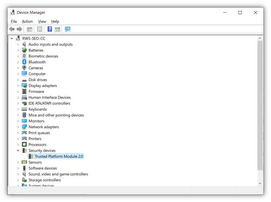Expand the Disk drives node
271x202 pixels.
pos(18,80)
